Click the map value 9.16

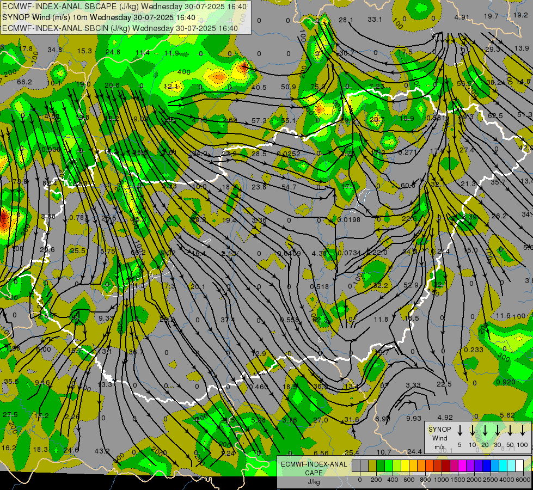pyautogui.click(x=42, y=383)
